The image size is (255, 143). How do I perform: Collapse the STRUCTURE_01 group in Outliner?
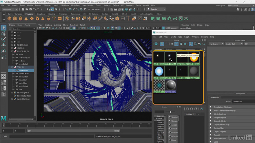12,51
